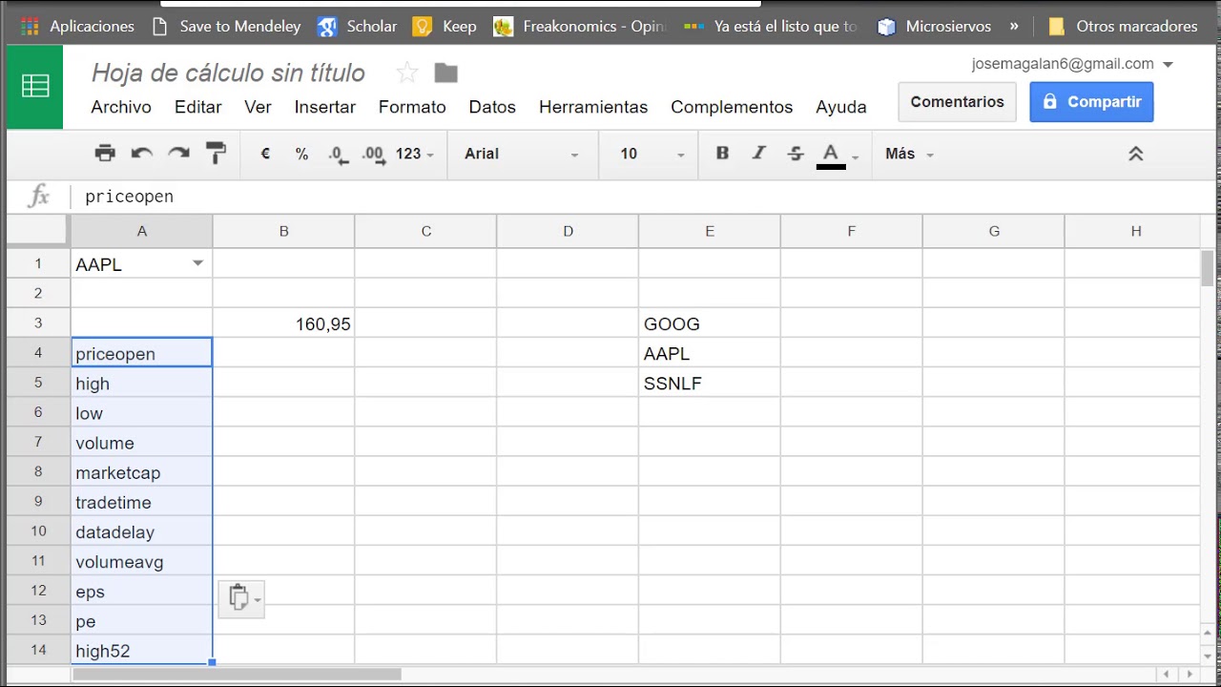Viewport: 1221px width, 687px height.
Task: Click the Compartir button
Action: pyautogui.click(x=1091, y=102)
